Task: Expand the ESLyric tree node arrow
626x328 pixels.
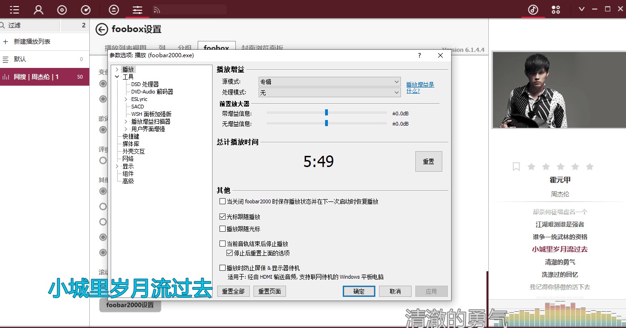Action: (x=126, y=99)
